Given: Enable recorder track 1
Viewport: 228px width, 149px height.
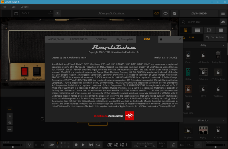Looking at the screenshot, I should pyautogui.click(x=58, y=143).
